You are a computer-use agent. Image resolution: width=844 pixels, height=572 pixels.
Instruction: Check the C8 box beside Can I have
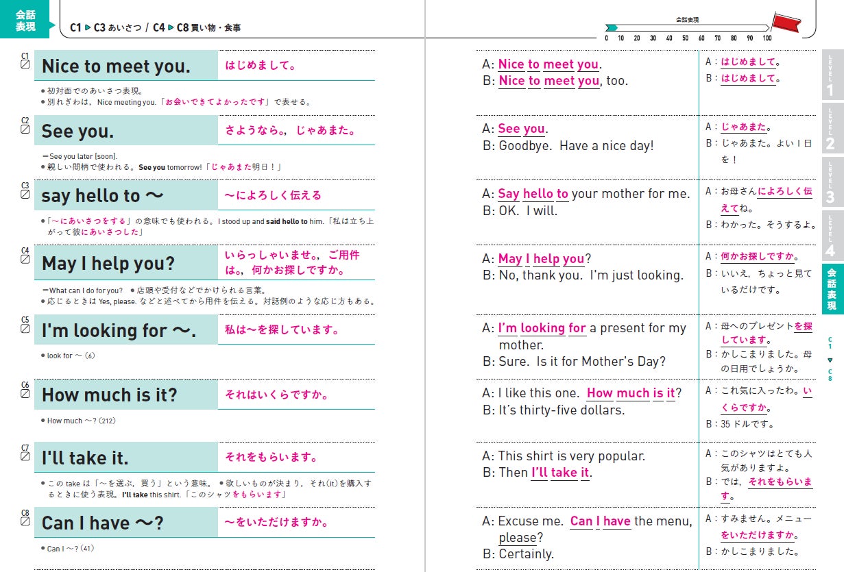coord(25,521)
